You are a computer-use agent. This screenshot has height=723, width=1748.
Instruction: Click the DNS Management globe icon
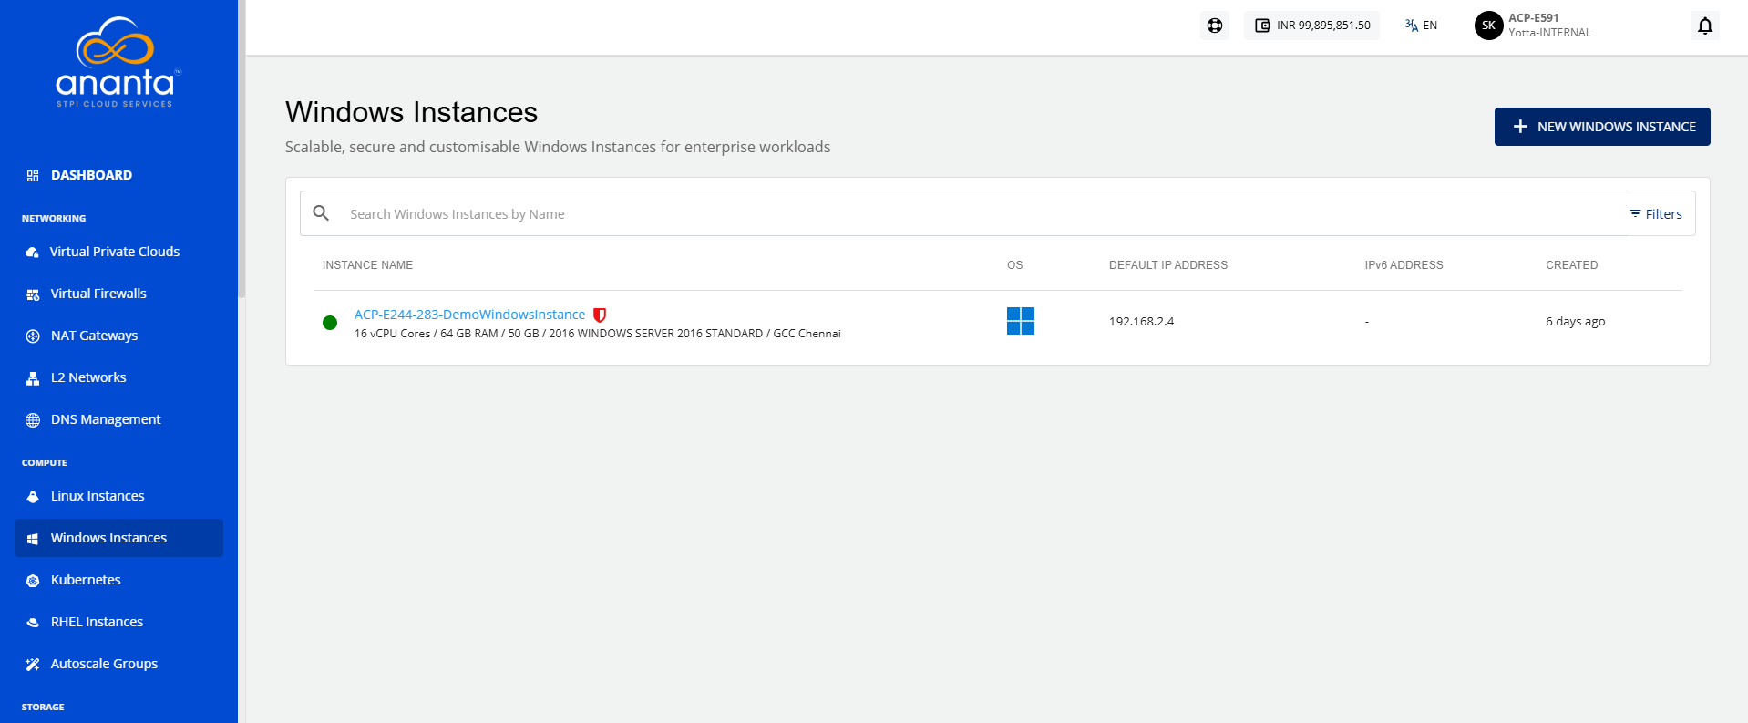pos(33,420)
